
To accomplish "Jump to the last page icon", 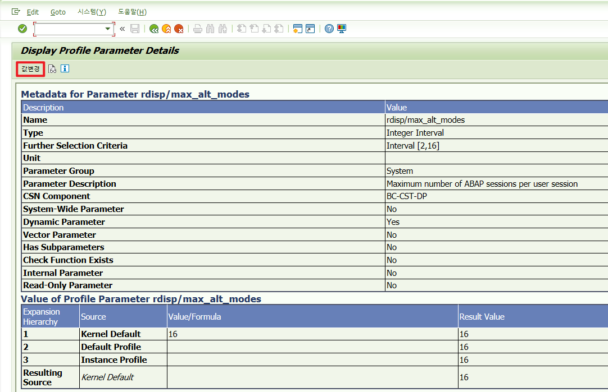I will click(279, 29).
